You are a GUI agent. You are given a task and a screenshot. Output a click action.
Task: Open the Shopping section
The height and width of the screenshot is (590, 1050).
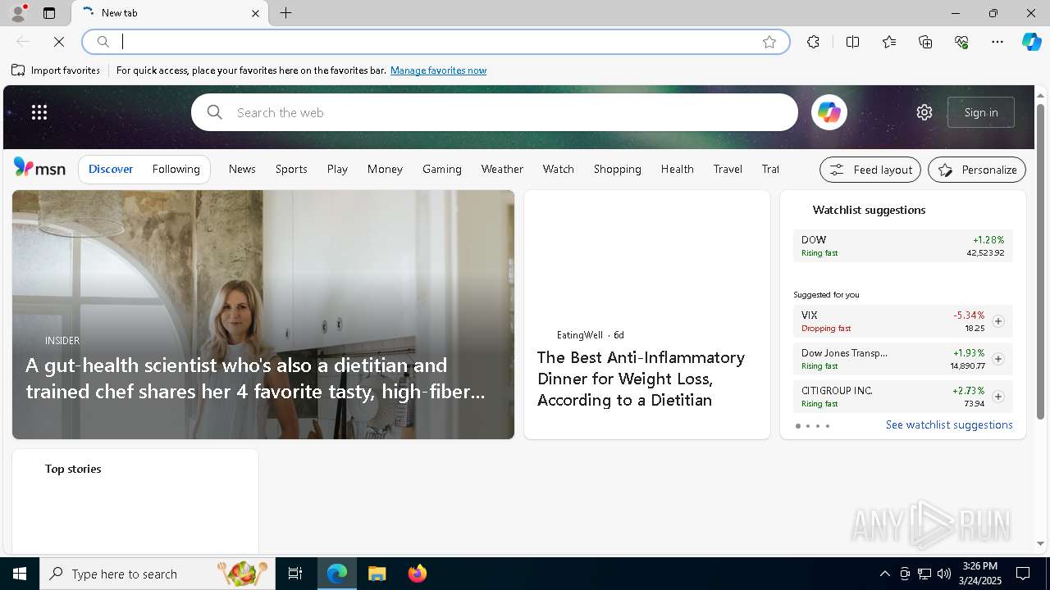tap(618, 169)
